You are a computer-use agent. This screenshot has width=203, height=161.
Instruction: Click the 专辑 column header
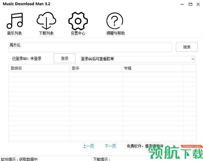point(153,68)
